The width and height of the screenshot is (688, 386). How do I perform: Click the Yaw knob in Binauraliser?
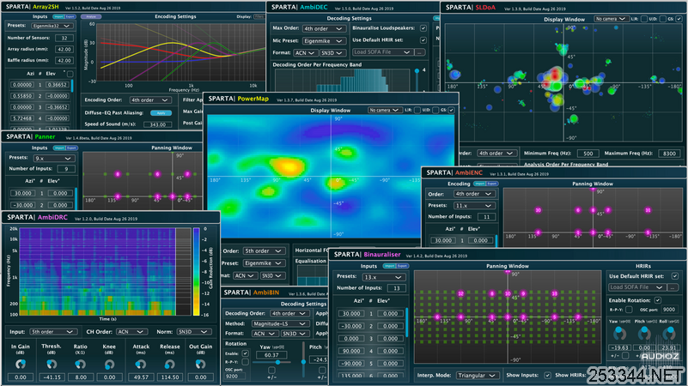[619, 334]
